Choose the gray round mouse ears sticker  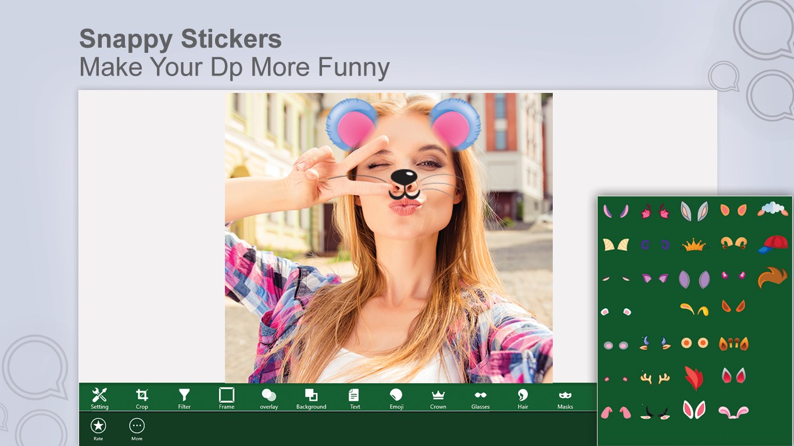pos(616,345)
